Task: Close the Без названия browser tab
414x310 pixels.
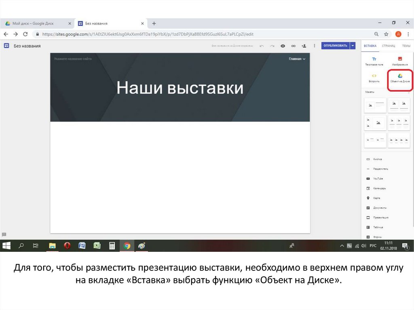Action: 142,23
